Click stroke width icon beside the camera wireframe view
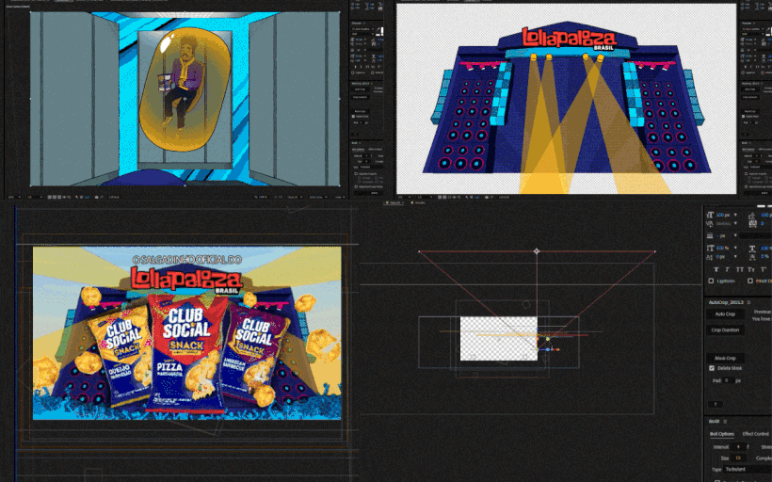Image resolution: width=772 pixels, height=482 pixels. 710,236
